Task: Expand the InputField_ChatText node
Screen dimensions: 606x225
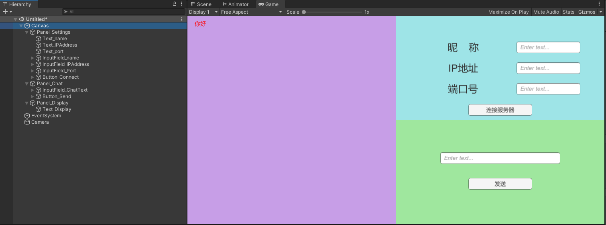Action: (x=33, y=90)
